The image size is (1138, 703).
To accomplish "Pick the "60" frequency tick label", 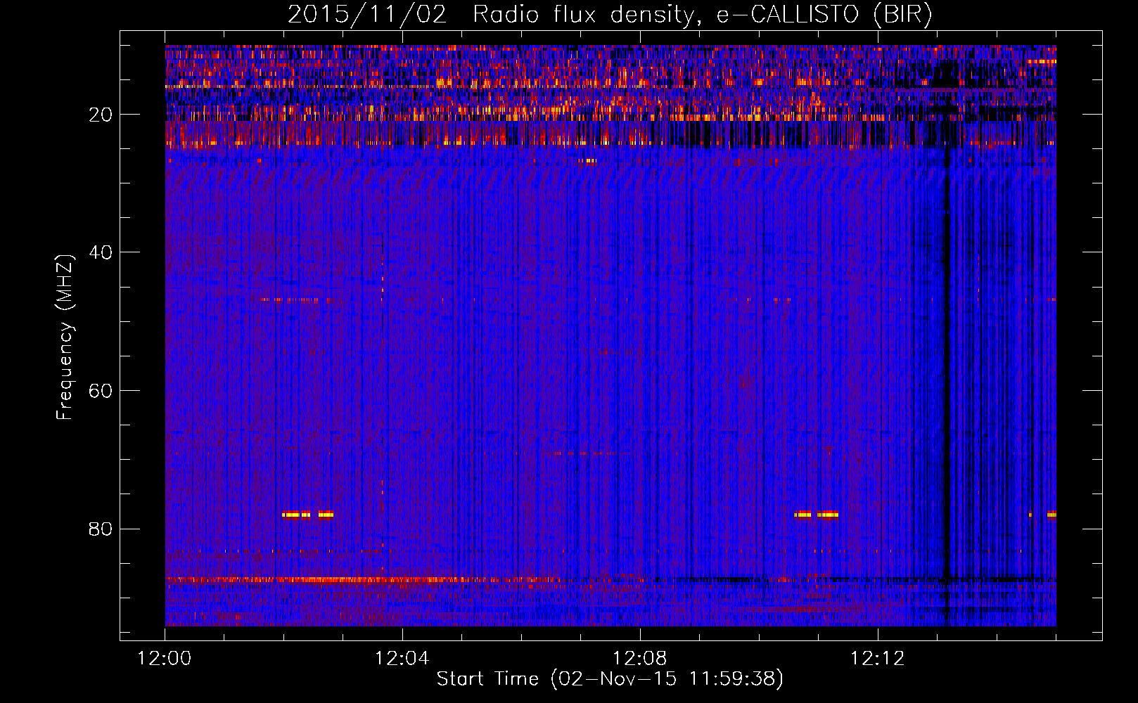I will [101, 391].
